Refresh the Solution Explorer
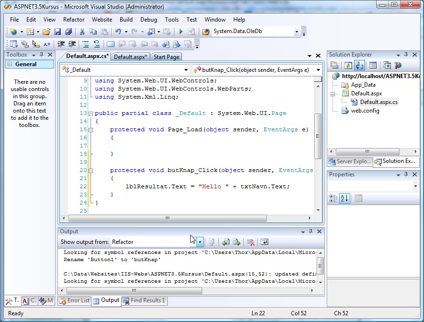 (x=348, y=66)
